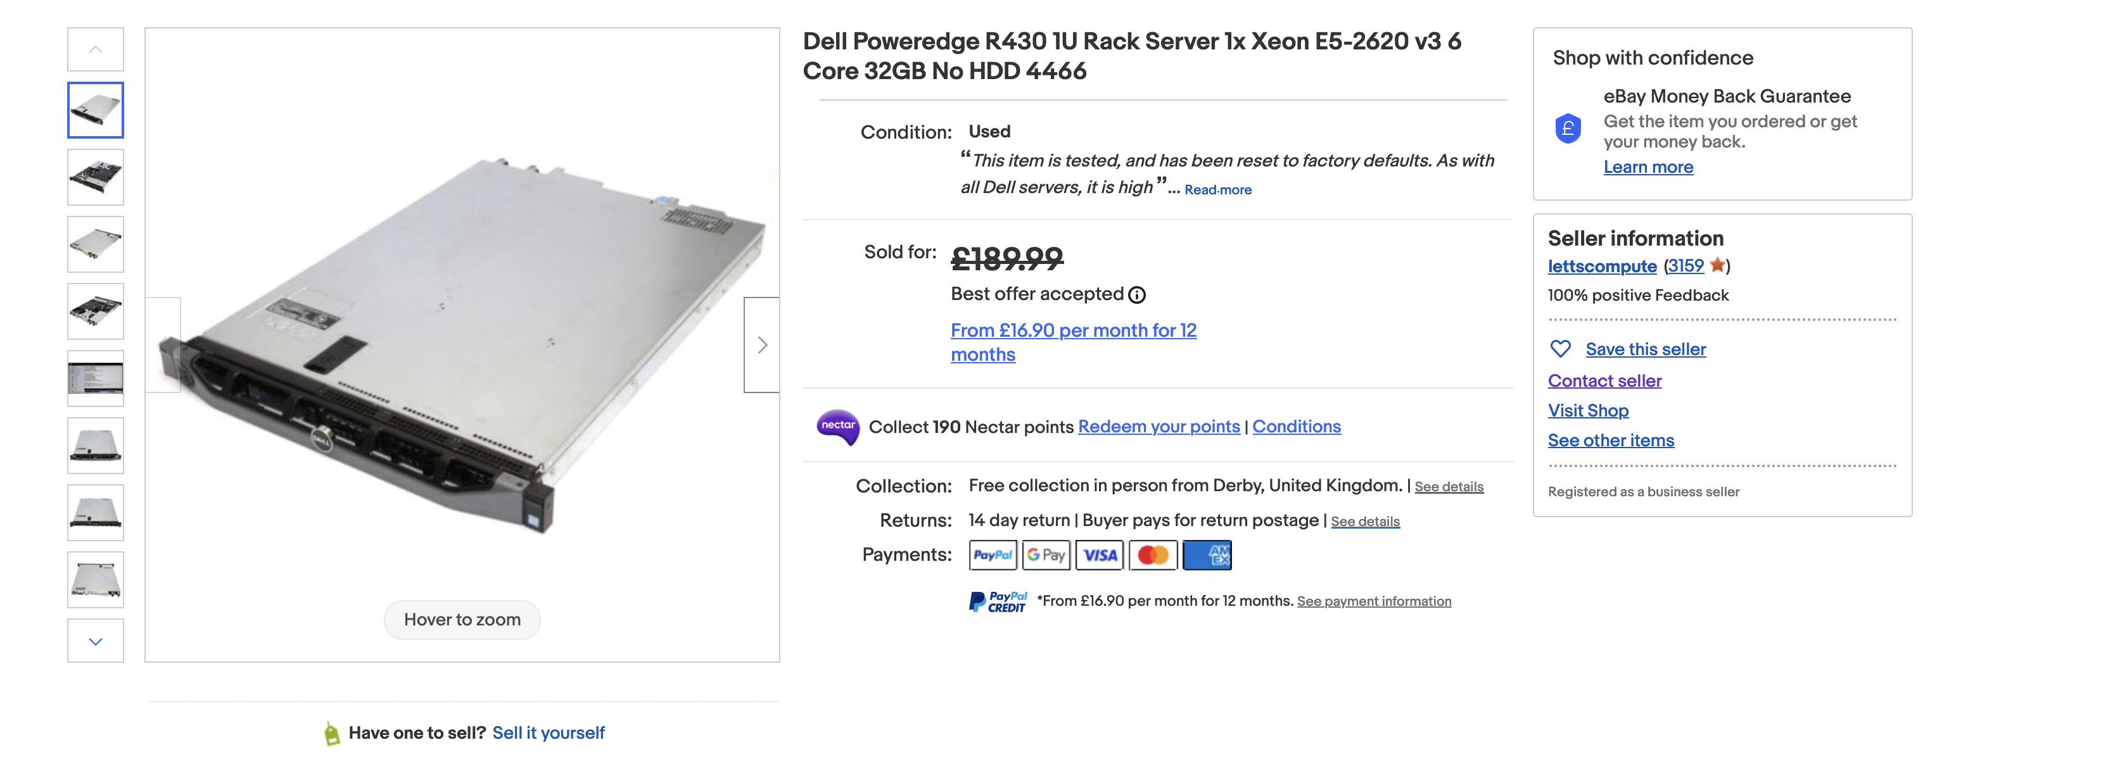Show next product image with right arrow
Viewport: 2127px width, 771px height.
pos(761,345)
